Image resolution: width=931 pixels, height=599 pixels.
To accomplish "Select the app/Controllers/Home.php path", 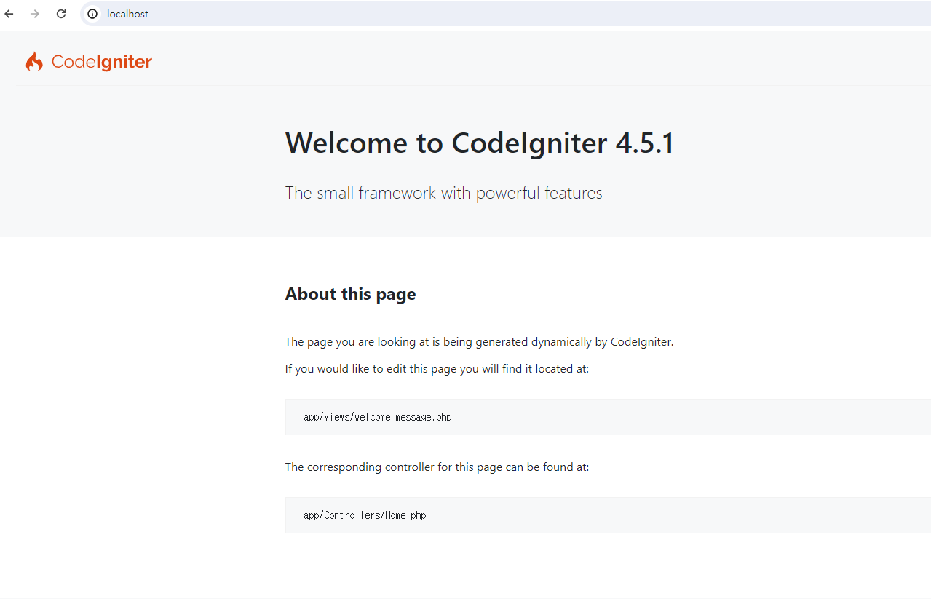I will point(365,515).
